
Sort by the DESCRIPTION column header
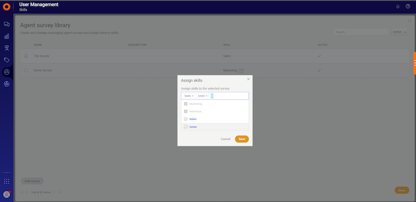click(x=138, y=45)
